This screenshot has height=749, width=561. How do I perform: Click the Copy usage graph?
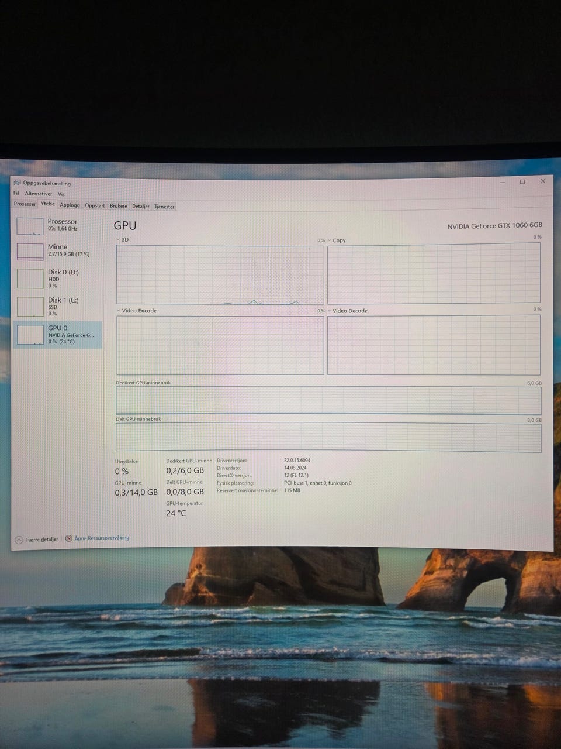(x=434, y=273)
